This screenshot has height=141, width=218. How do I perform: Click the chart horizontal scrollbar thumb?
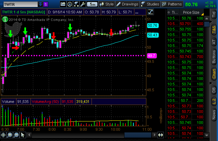tap(138, 135)
